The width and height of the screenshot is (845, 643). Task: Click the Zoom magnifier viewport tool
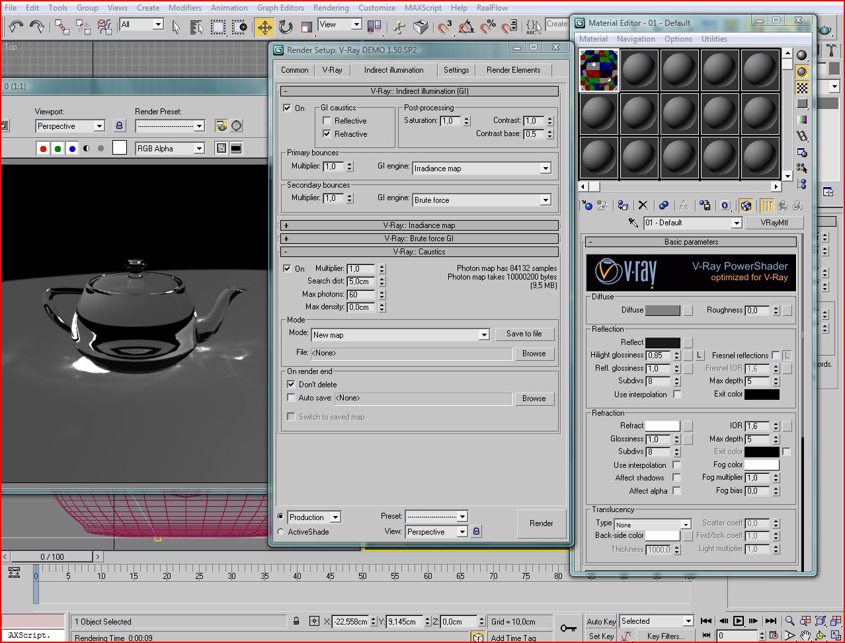789,621
